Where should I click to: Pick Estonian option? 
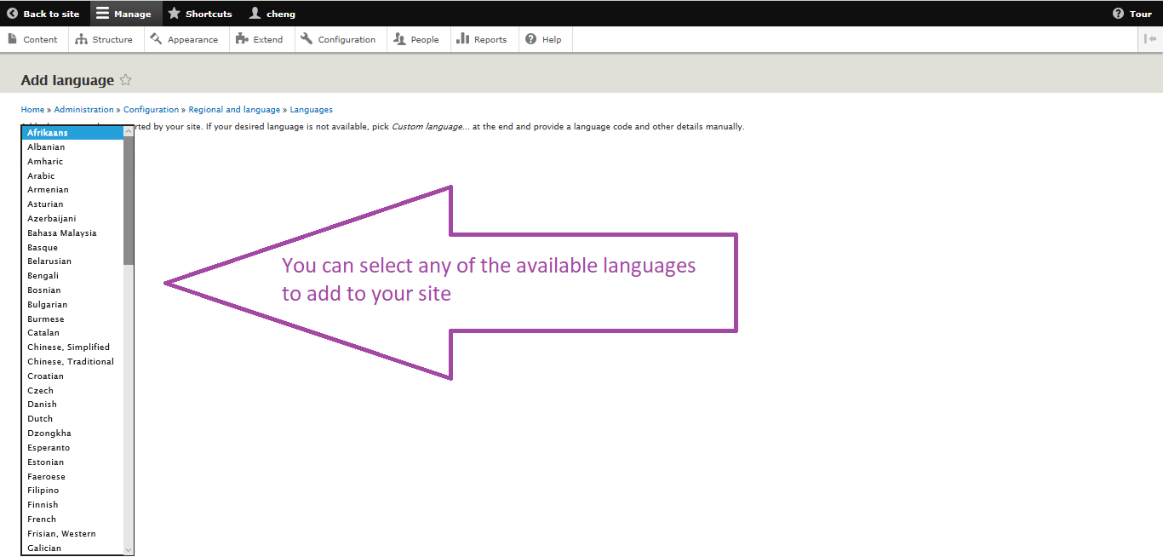72,462
